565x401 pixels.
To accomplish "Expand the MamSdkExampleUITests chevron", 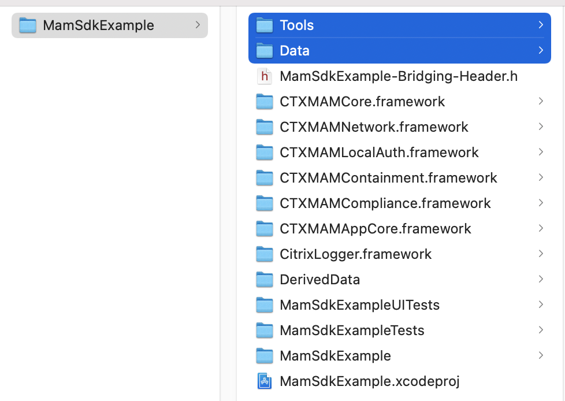I will tap(541, 305).
